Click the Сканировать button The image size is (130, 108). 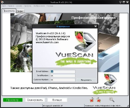[35, 100]
